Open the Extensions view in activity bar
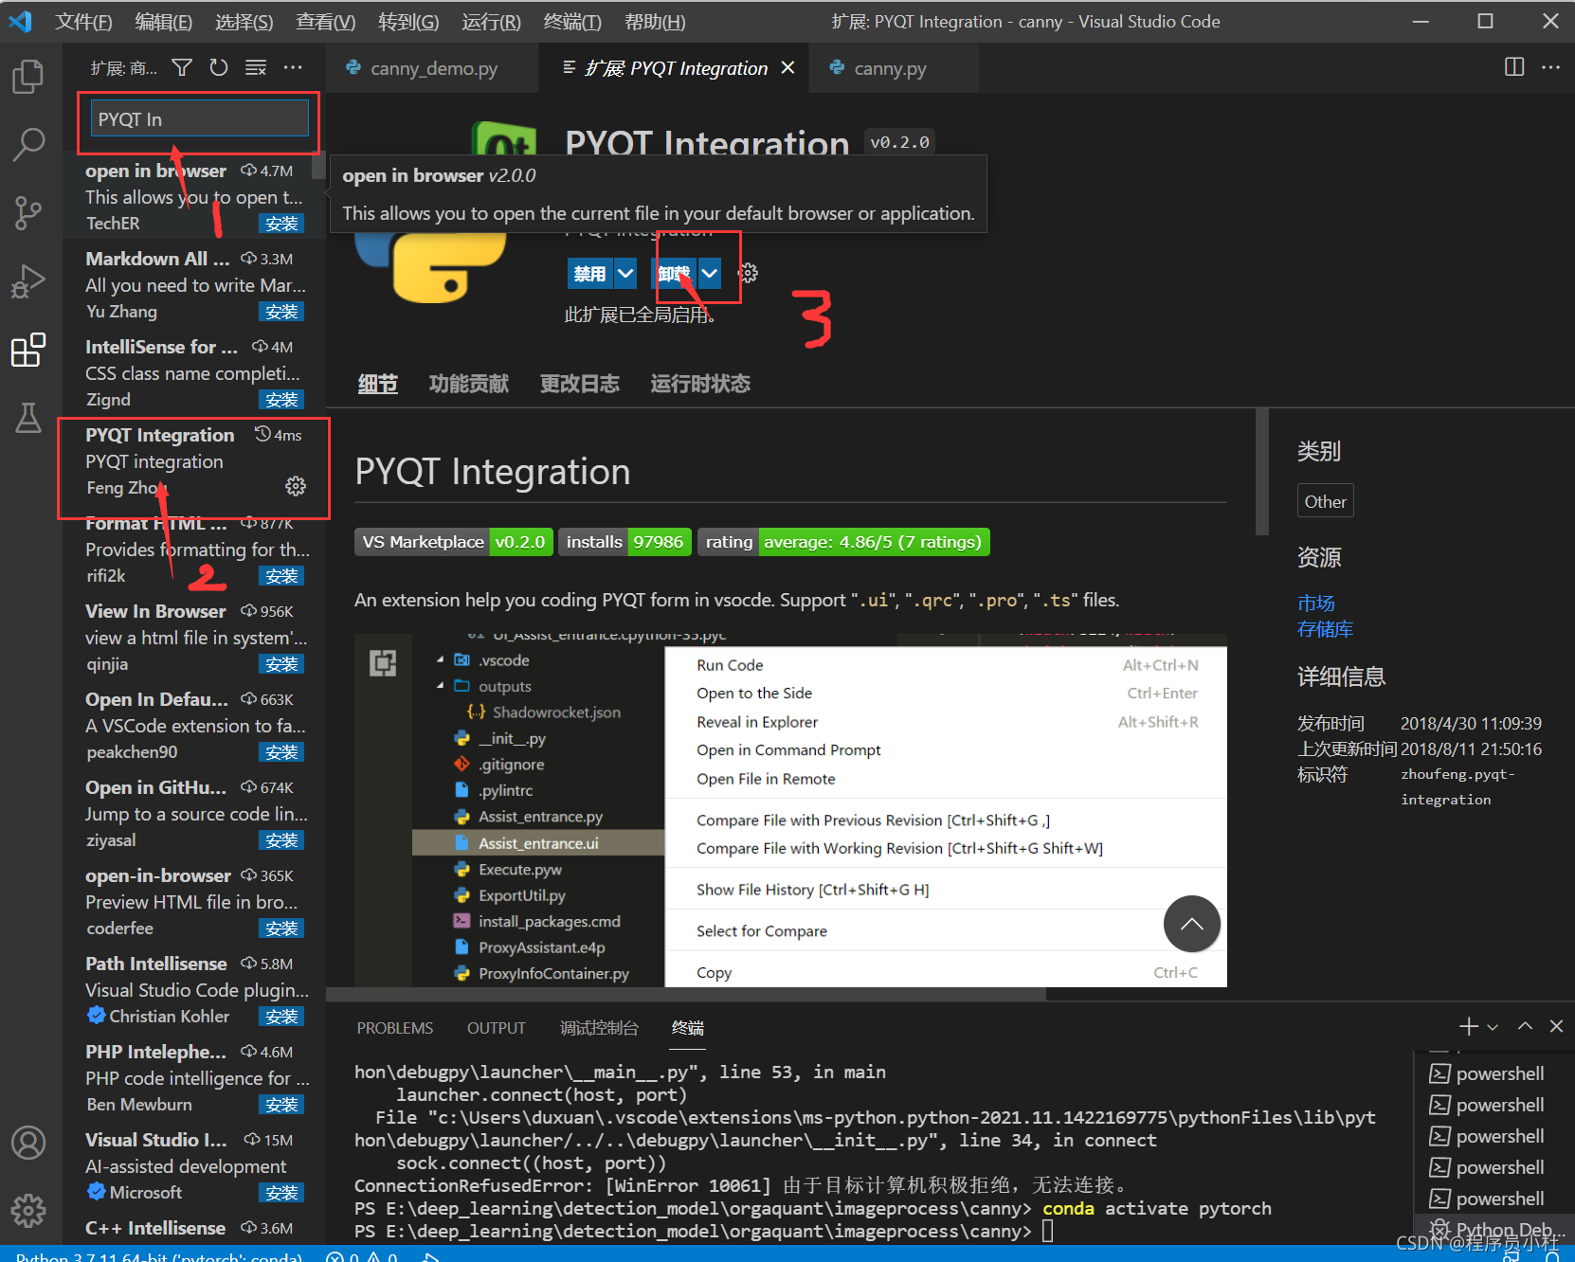Screen dimensions: 1575x1262 28,350
